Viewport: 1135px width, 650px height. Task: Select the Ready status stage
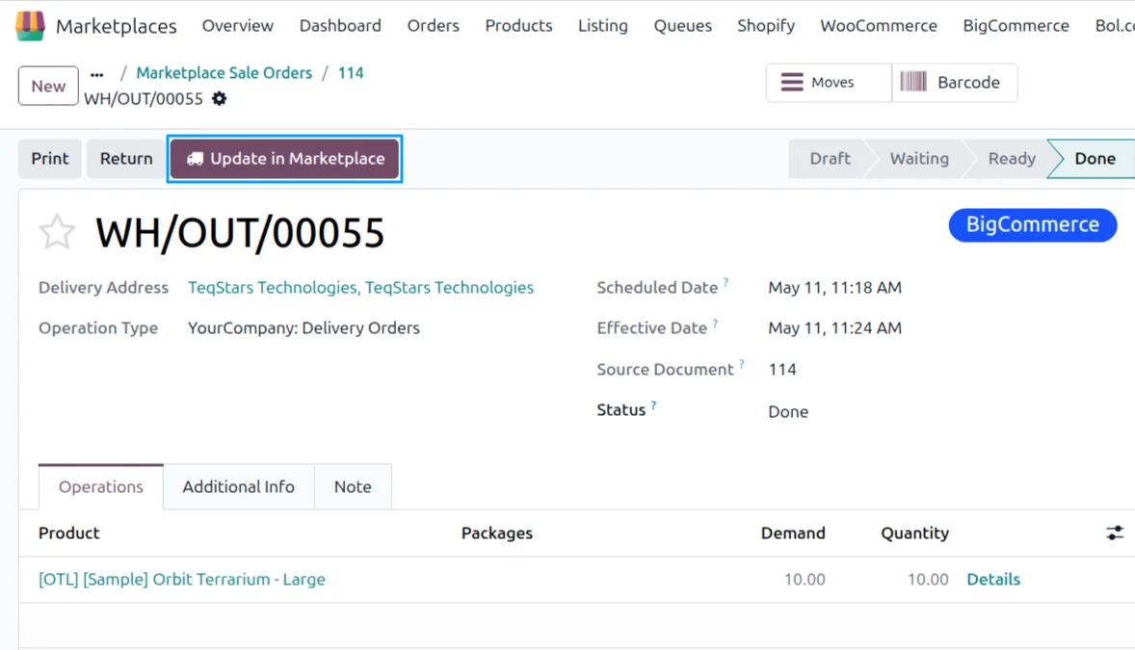click(1012, 159)
